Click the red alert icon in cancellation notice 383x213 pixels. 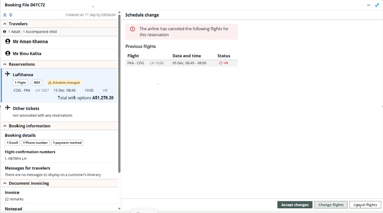click(x=132, y=29)
